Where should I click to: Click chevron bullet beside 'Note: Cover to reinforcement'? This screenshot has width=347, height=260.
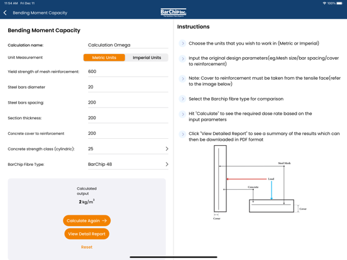pyautogui.click(x=182, y=79)
